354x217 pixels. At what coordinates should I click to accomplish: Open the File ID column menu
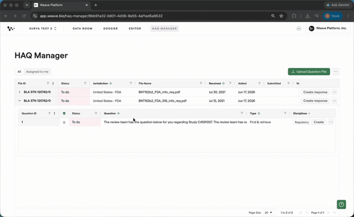pos(53,83)
